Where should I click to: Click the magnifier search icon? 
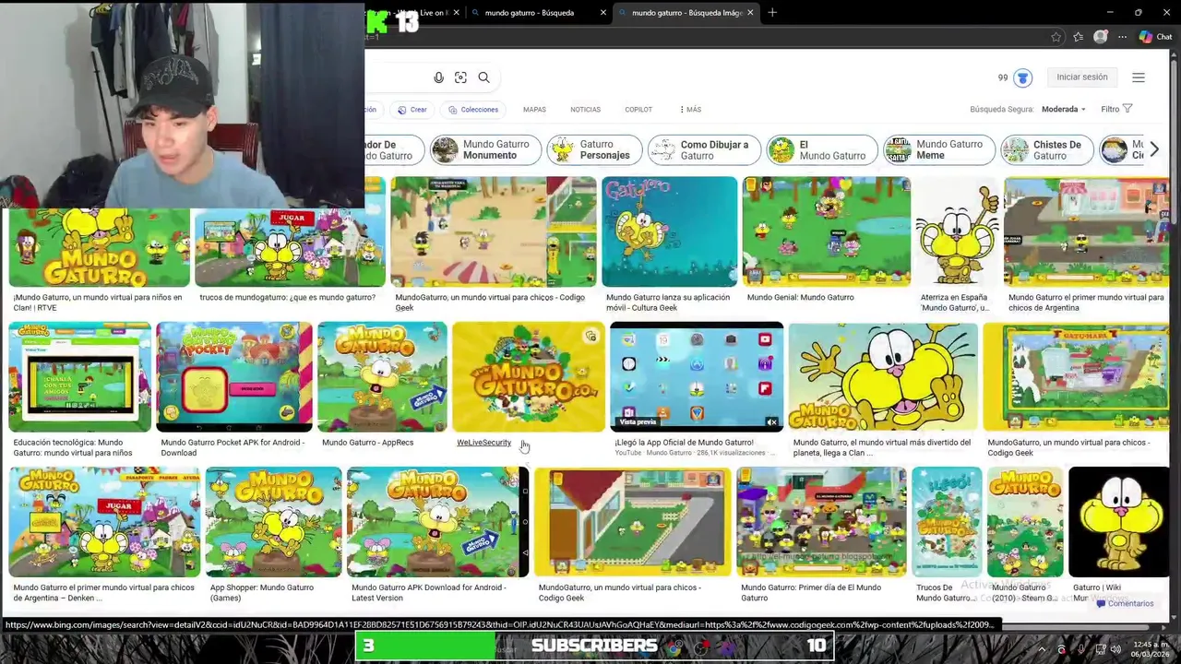pyautogui.click(x=483, y=77)
